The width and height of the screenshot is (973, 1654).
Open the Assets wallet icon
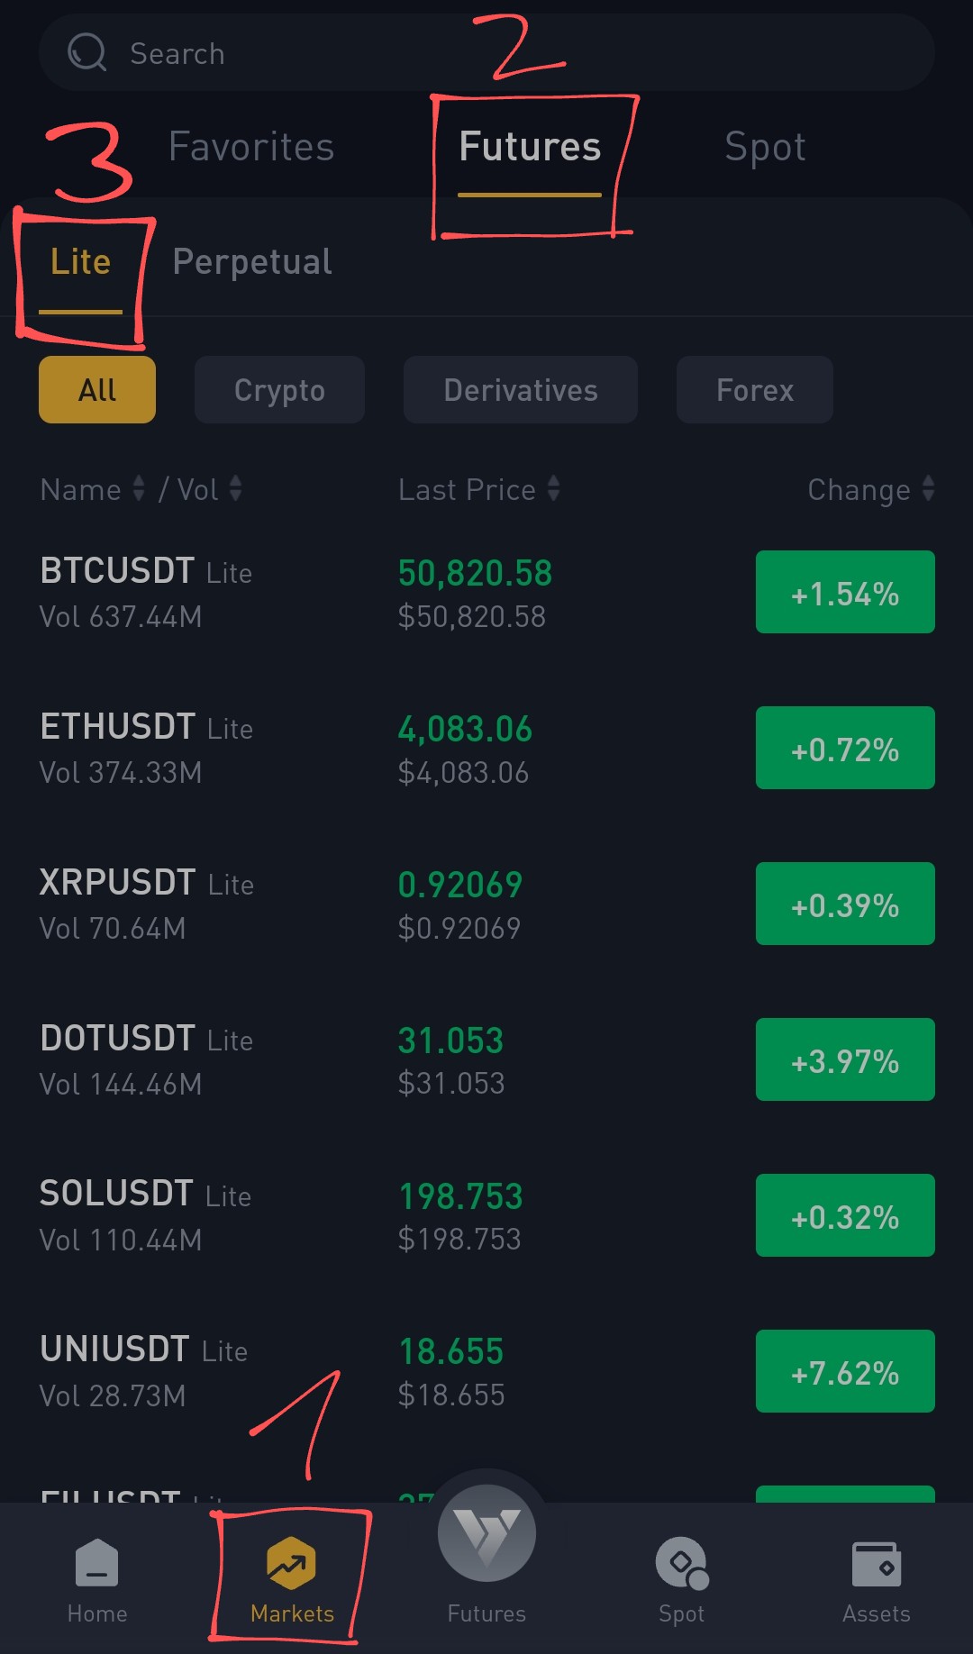click(x=877, y=1564)
